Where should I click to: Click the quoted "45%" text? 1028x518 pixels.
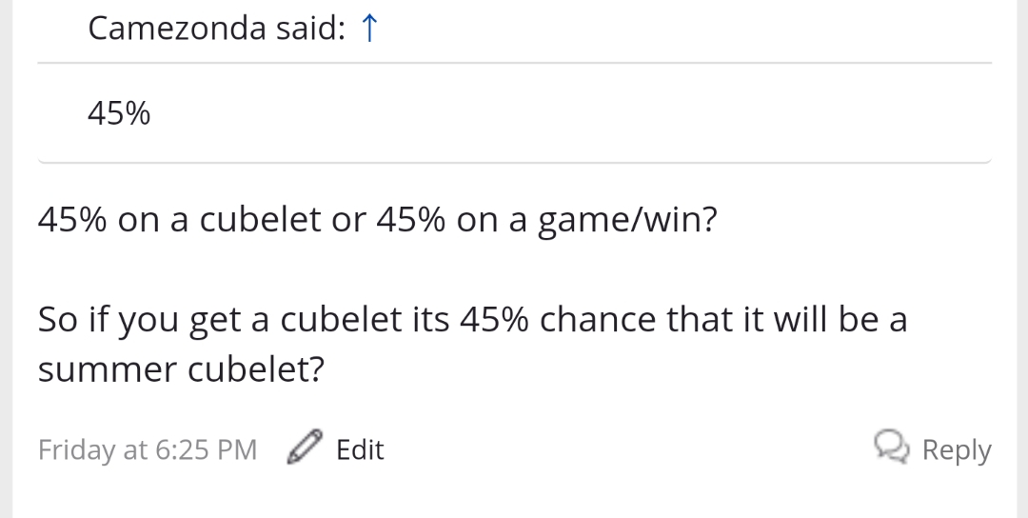coord(119,112)
